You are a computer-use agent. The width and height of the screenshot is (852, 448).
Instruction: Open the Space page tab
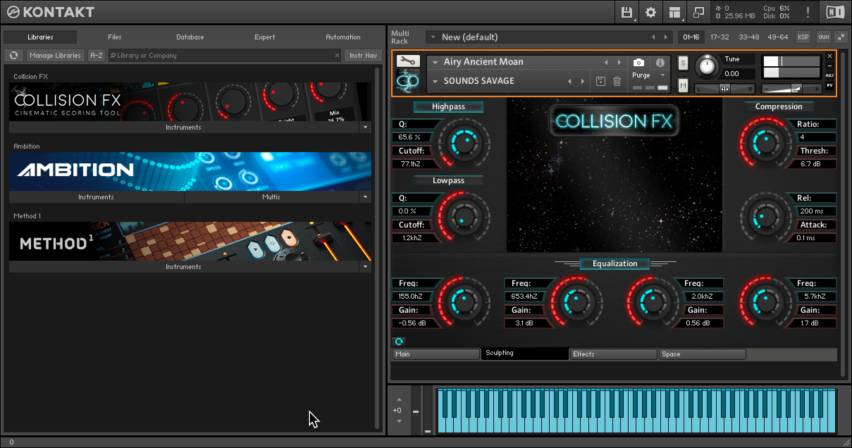coord(702,354)
